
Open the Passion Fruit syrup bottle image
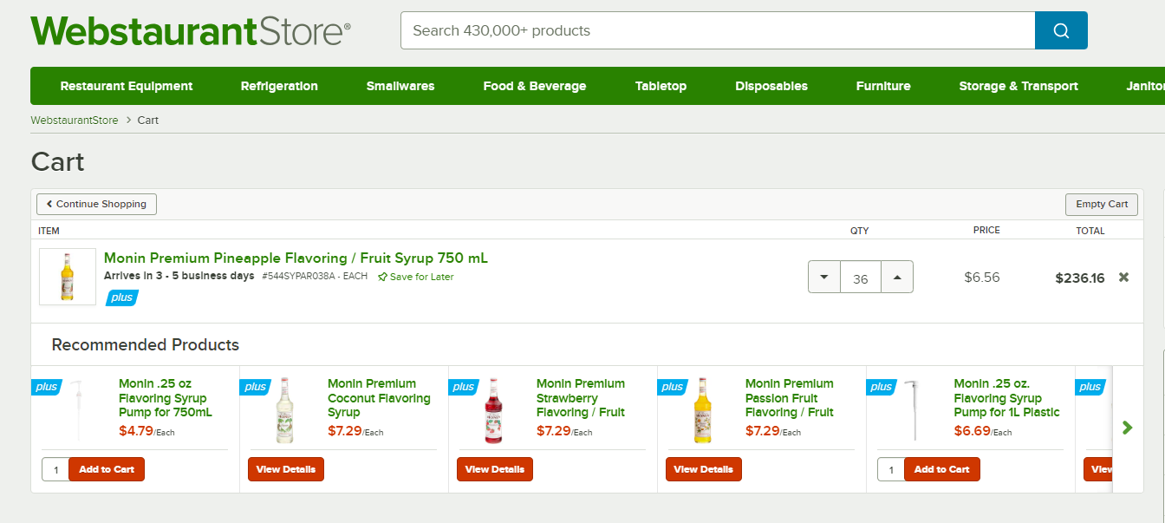coord(702,410)
